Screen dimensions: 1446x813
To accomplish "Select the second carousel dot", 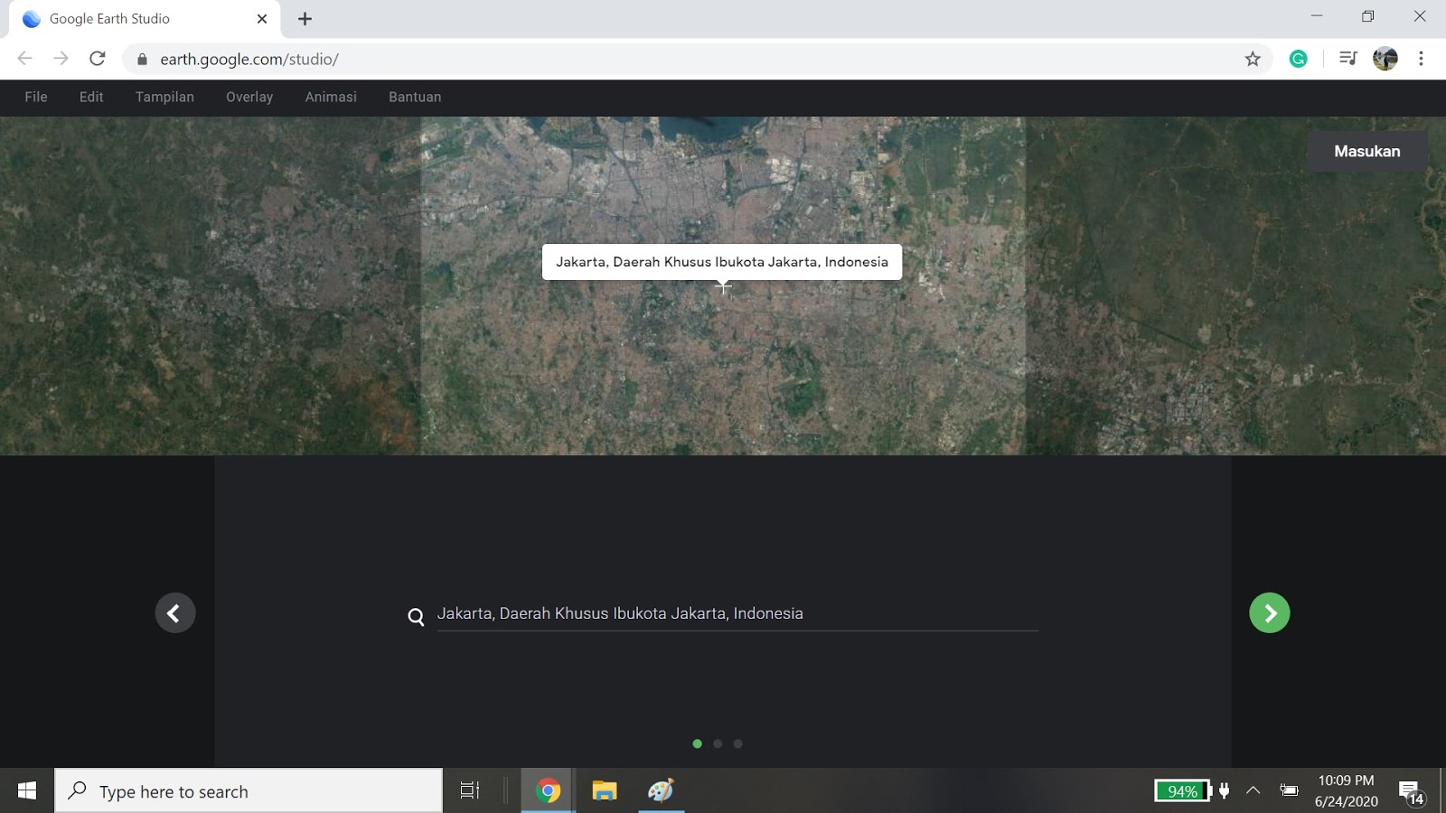I will click(x=718, y=743).
